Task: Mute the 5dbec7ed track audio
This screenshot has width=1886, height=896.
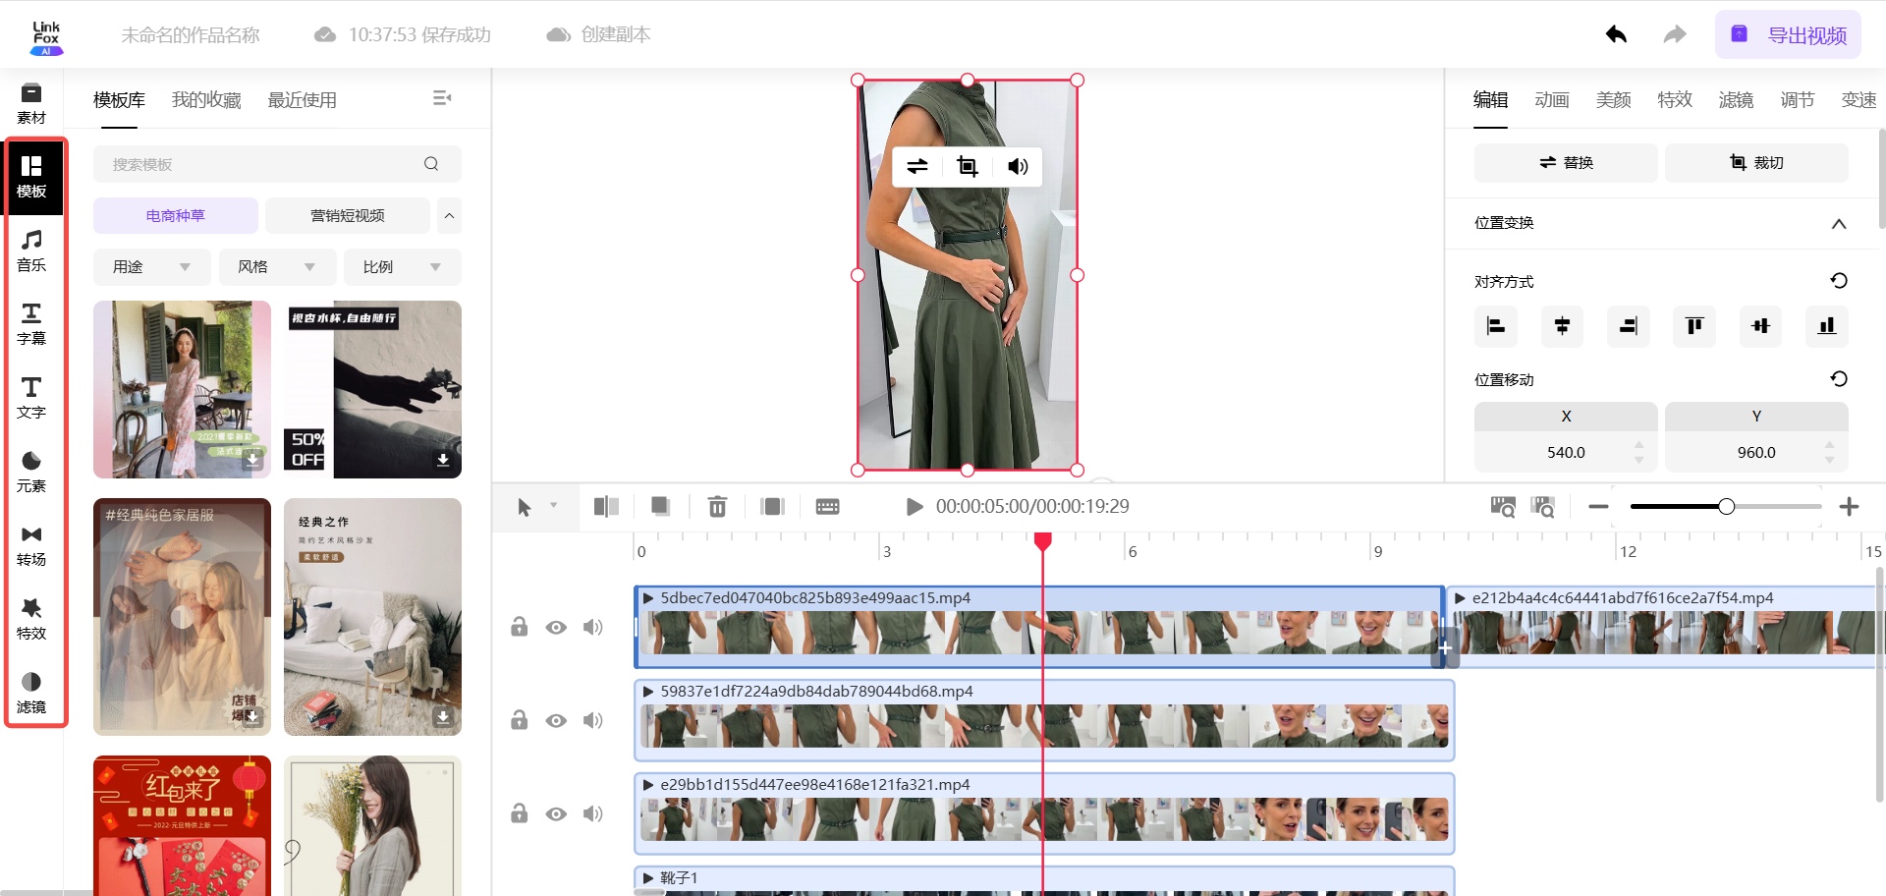Action: coord(592,627)
